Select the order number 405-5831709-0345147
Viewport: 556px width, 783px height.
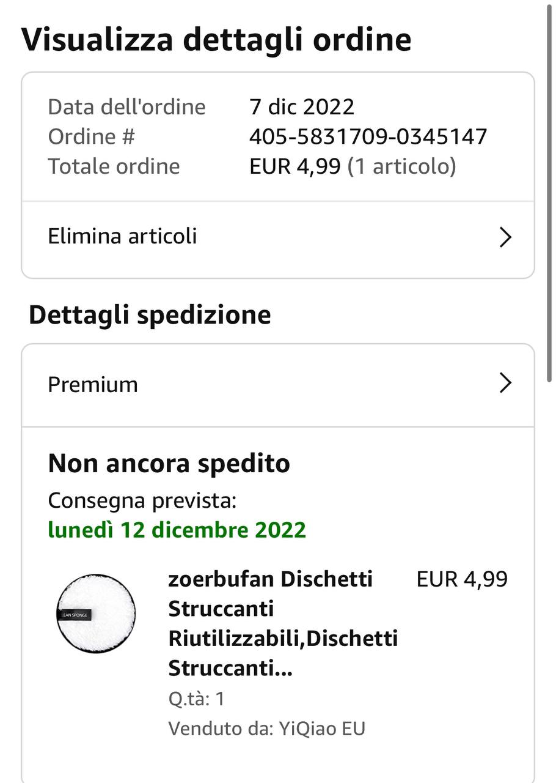368,136
